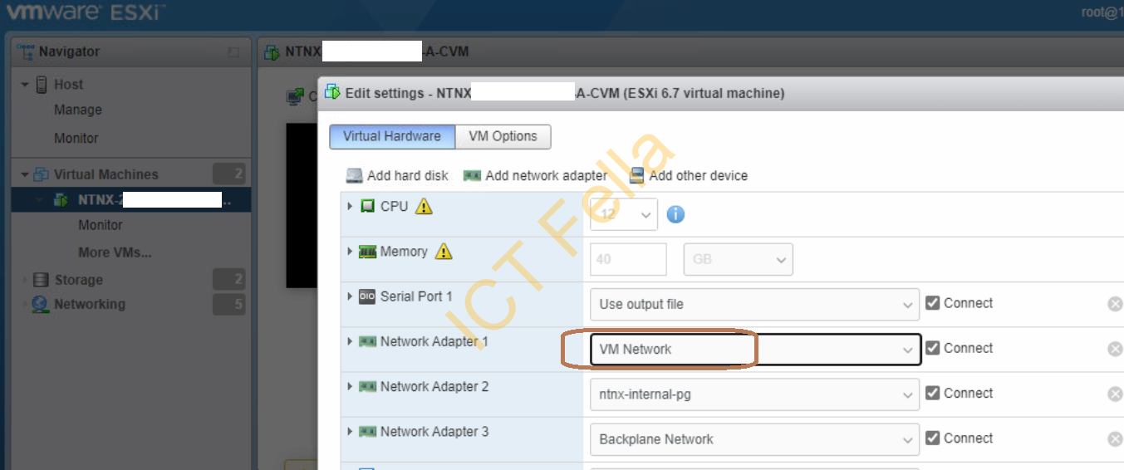
Task: Click the Navigator collapse icon
Action: point(233,52)
